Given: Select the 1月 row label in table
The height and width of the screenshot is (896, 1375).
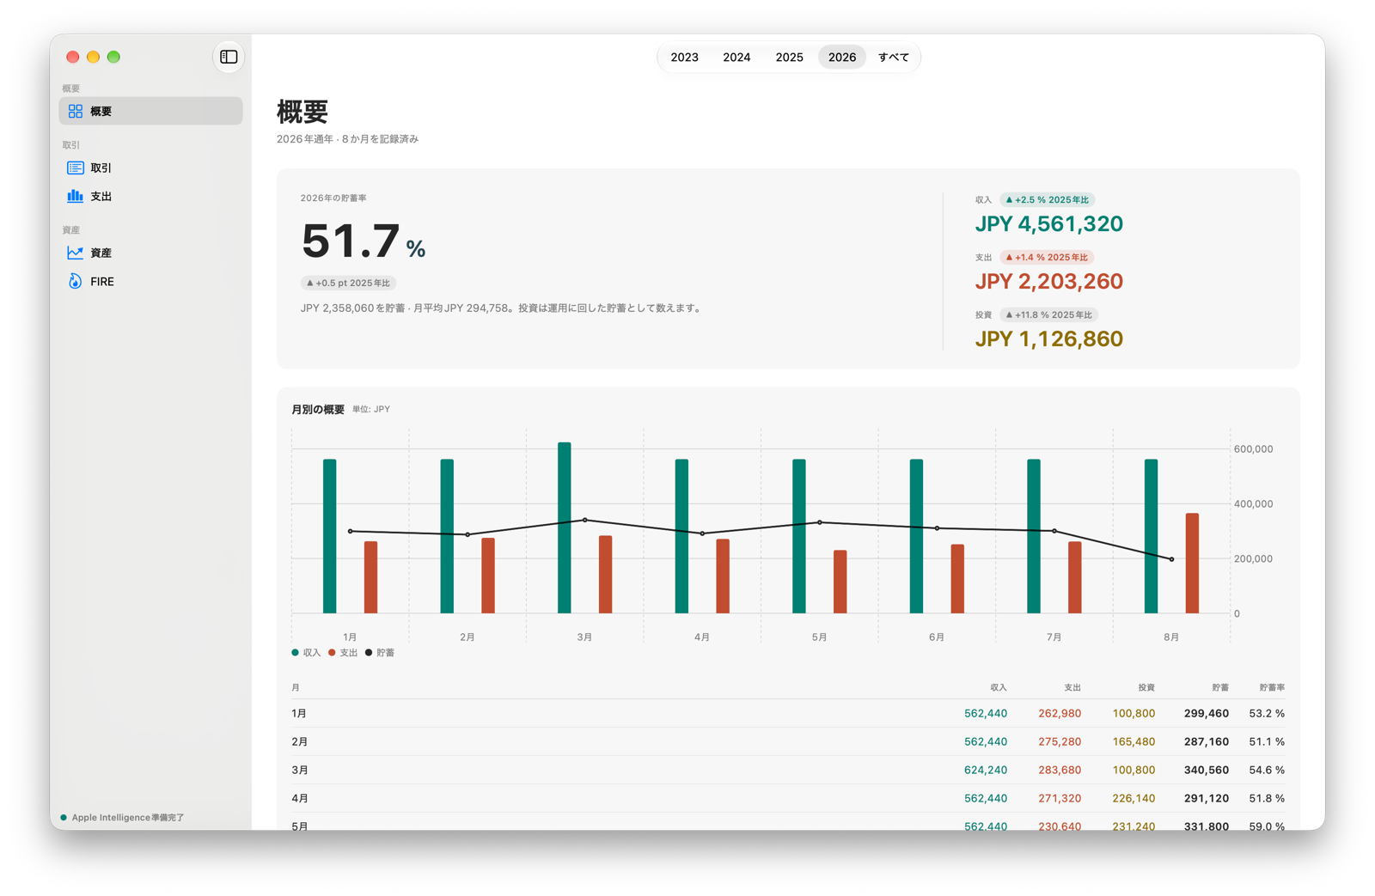Looking at the screenshot, I should pos(299,713).
